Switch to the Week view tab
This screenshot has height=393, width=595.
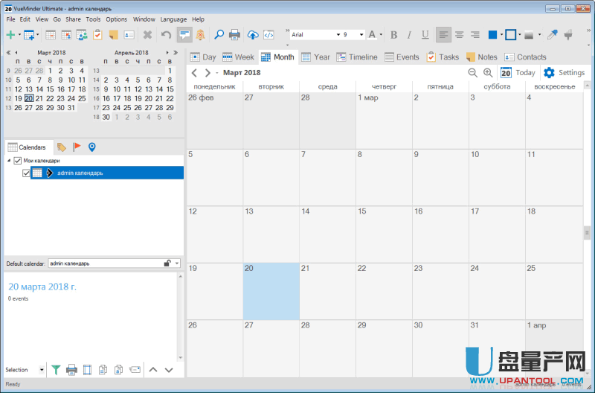(238, 57)
